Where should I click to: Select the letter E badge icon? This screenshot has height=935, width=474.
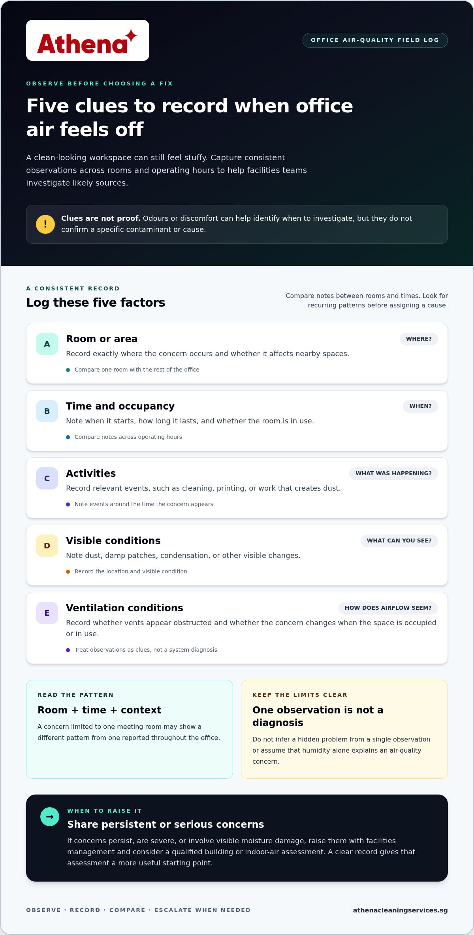pos(47,613)
